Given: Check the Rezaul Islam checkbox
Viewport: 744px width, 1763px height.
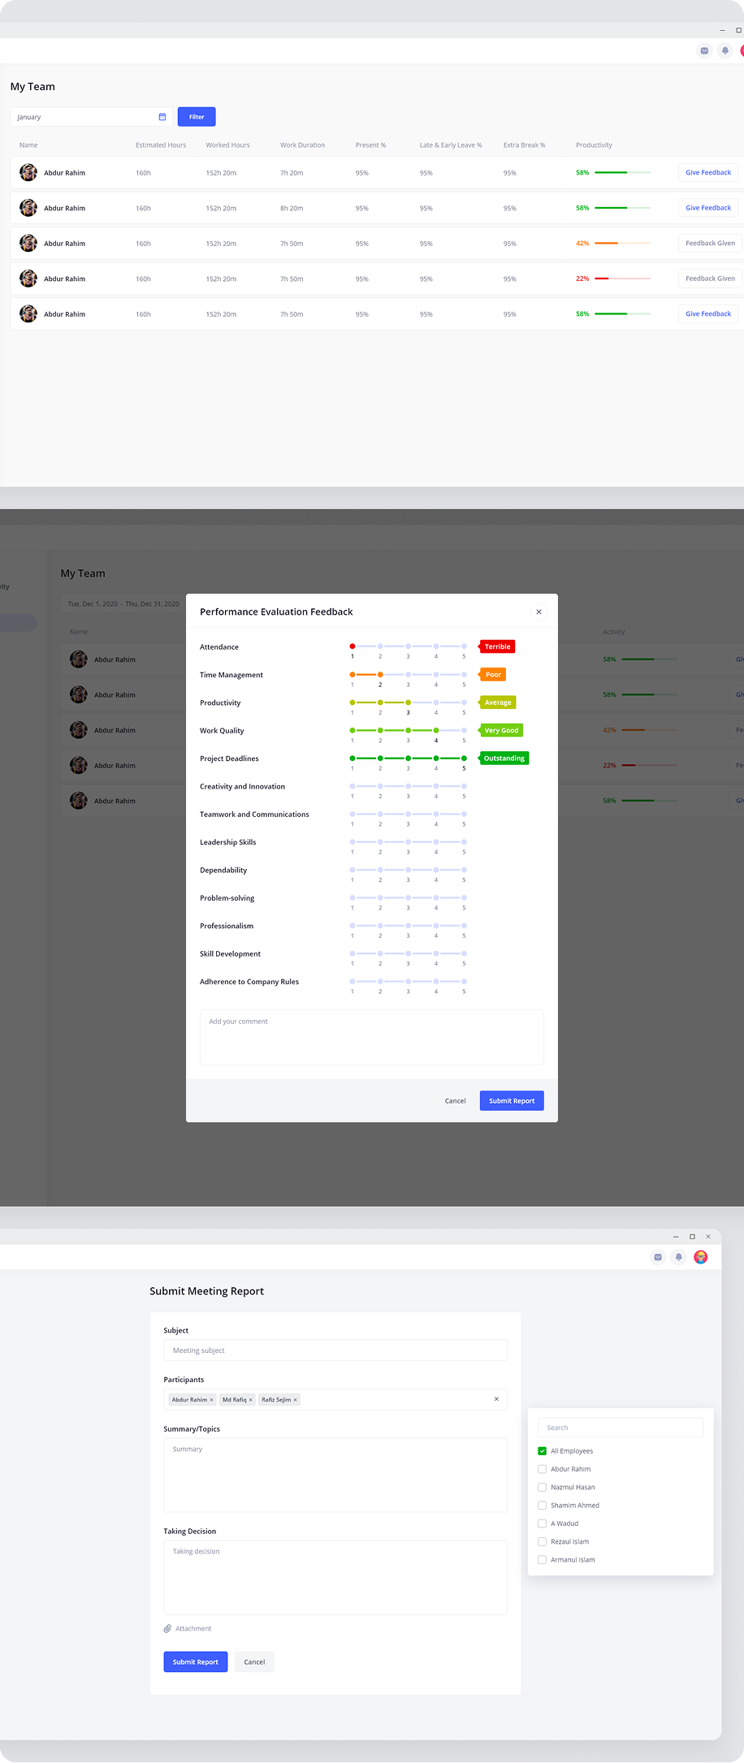Looking at the screenshot, I should pos(542,1541).
